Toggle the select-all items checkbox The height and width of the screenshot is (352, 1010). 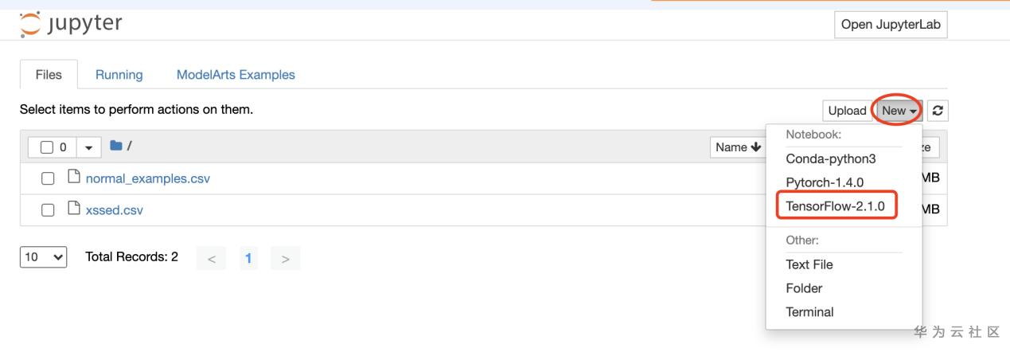pos(46,147)
